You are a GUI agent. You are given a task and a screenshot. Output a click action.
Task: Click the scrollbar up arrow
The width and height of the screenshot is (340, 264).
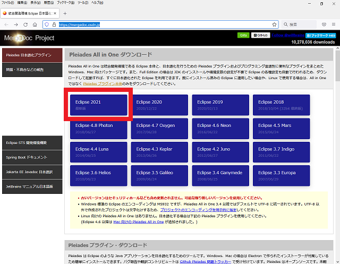tap(338, 48)
